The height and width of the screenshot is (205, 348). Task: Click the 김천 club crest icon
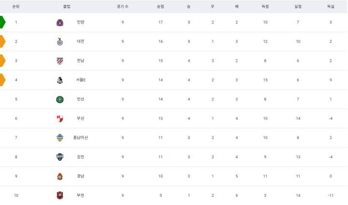point(60,157)
